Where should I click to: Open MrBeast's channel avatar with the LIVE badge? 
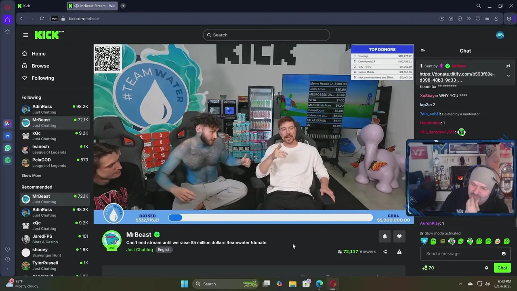(x=112, y=240)
